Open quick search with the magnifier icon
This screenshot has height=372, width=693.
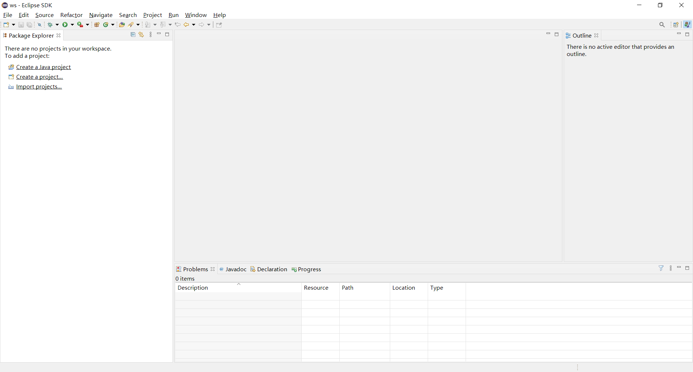click(662, 25)
